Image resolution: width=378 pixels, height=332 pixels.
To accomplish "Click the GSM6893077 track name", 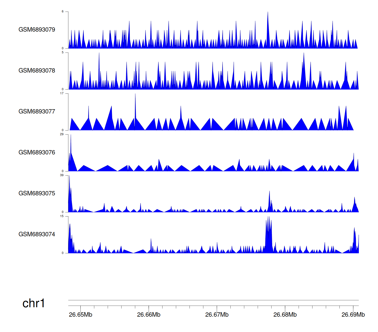I will (x=37, y=112).
